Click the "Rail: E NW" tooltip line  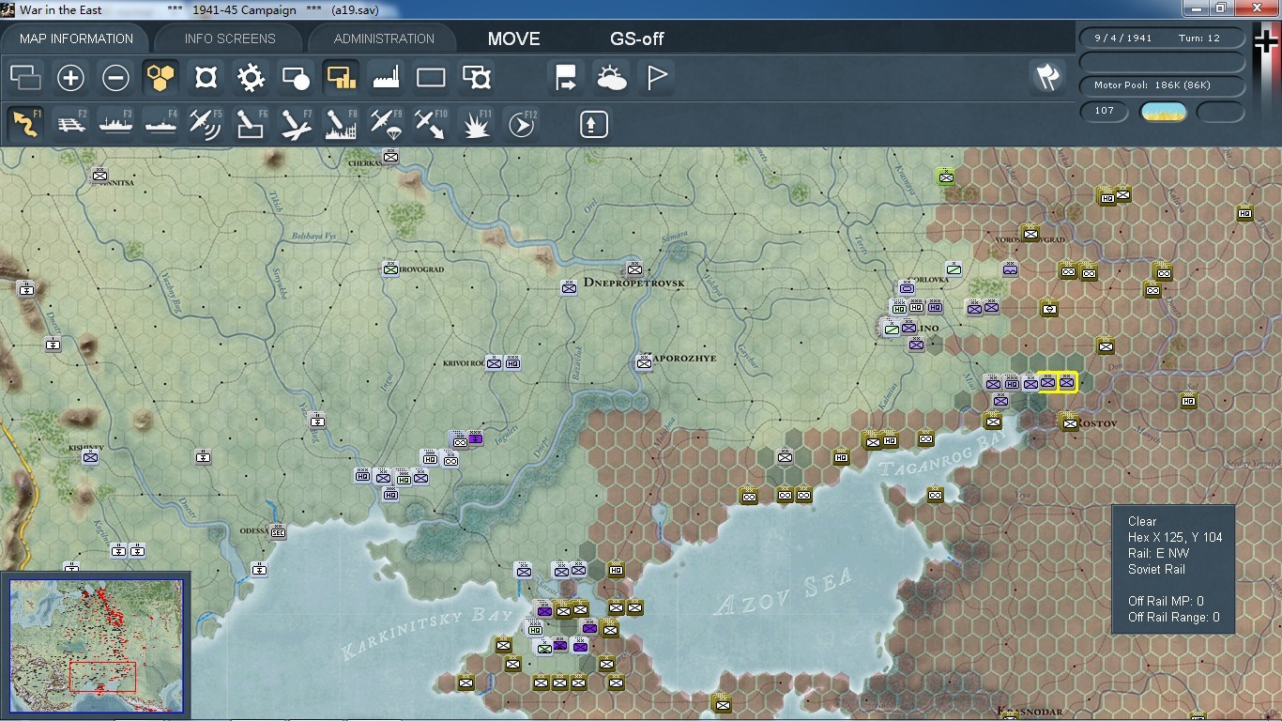pos(1159,553)
